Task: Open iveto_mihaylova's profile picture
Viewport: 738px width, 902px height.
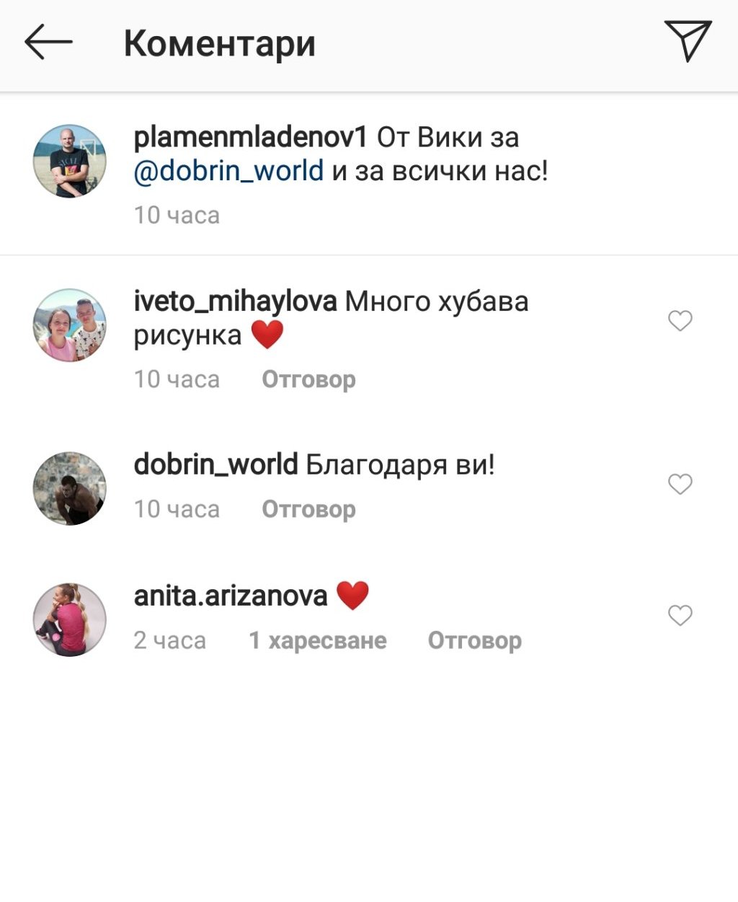Action: [x=70, y=325]
